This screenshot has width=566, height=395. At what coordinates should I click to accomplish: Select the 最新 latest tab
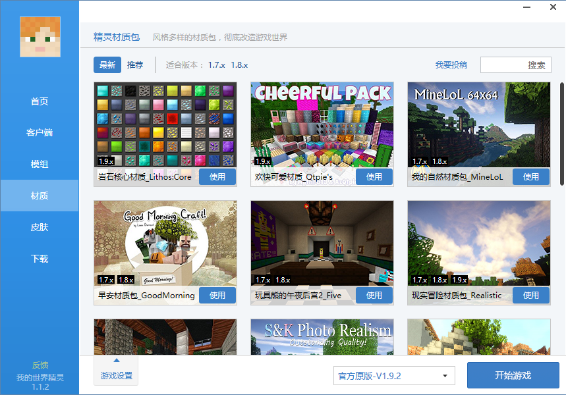[x=107, y=65]
